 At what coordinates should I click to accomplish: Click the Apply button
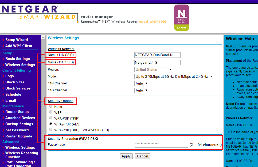click(x=126, y=156)
